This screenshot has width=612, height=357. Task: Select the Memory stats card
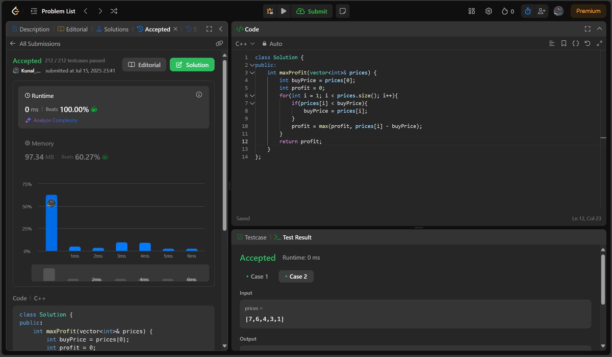(114, 150)
